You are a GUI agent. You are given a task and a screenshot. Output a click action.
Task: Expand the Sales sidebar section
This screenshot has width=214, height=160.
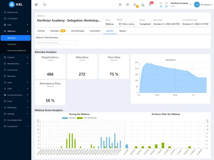click(x=16, y=83)
